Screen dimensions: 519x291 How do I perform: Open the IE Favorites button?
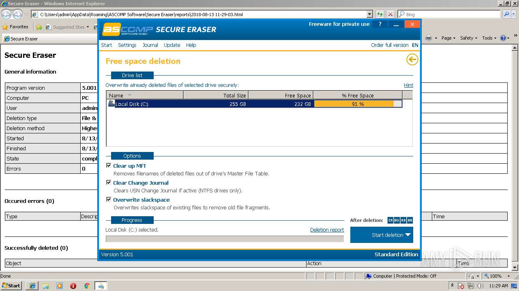pyautogui.click(x=15, y=27)
